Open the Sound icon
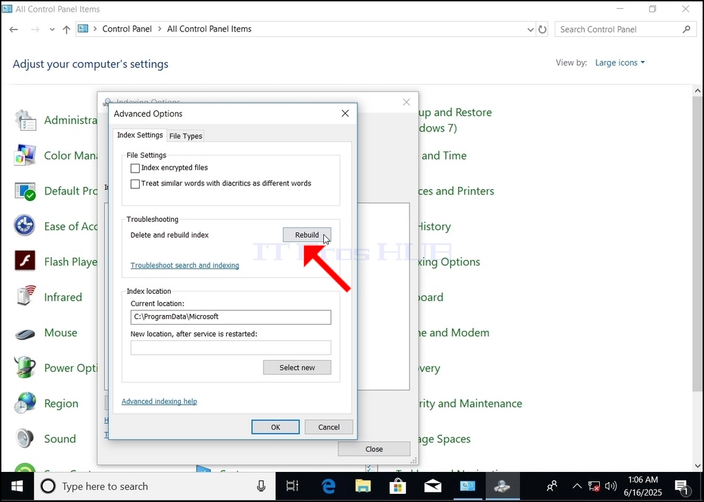Viewport: 704px width, 502px height. (x=25, y=439)
